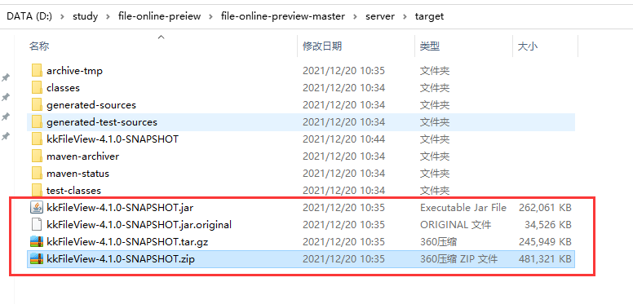Select the generated-test-sources folder name
This screenshot has height=304, width=633.
(102, 122)
